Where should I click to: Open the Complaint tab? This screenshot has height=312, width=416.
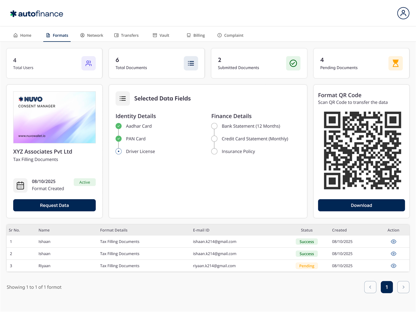[x=230, y=35]
